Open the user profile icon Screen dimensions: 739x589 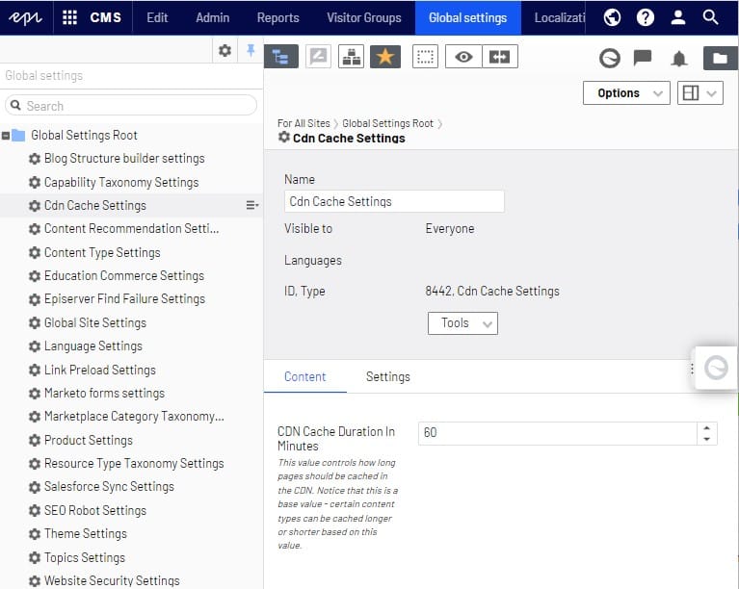point(677,17)
